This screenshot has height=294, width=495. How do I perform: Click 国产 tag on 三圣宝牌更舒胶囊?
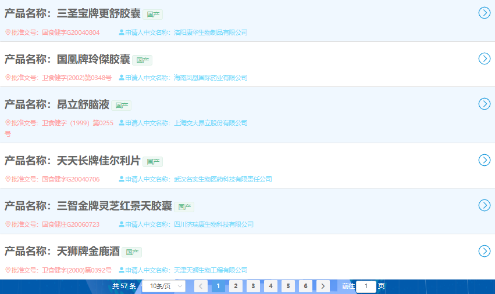pyautogui.click(x=153, y=14)
